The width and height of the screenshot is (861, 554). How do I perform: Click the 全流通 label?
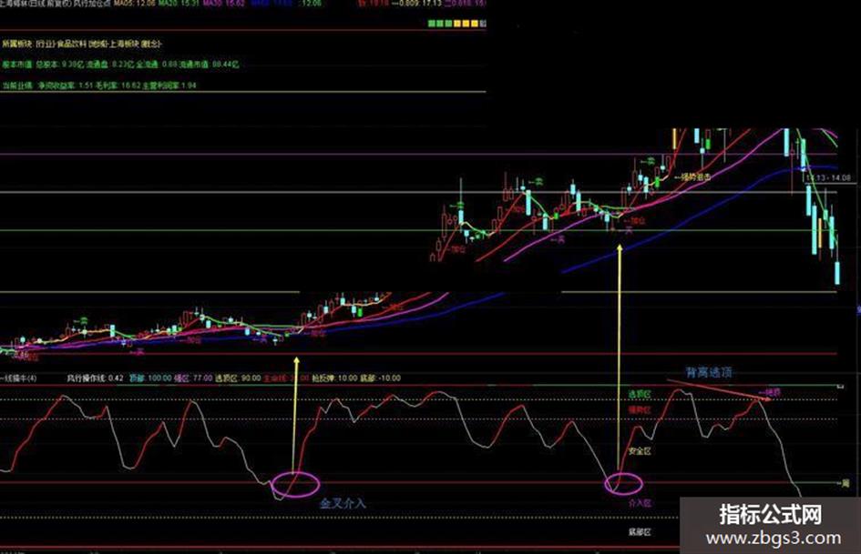click(x=148, y=65)
